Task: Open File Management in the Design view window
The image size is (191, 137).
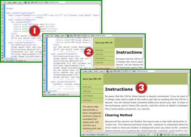Action: (x=115, y=71)
